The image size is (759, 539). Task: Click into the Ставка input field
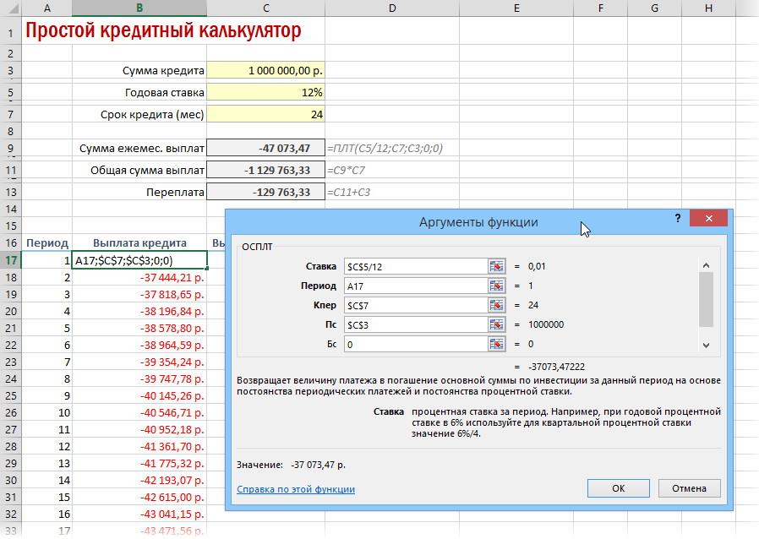point(416,267)
